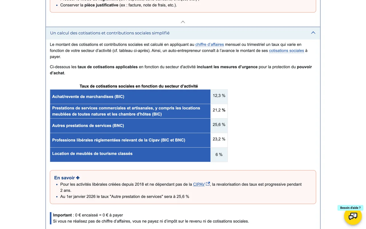The height and width of the screenshot is (229, 366).
Task: Click the 'En savoir' heading
Action: click(67, 178)
